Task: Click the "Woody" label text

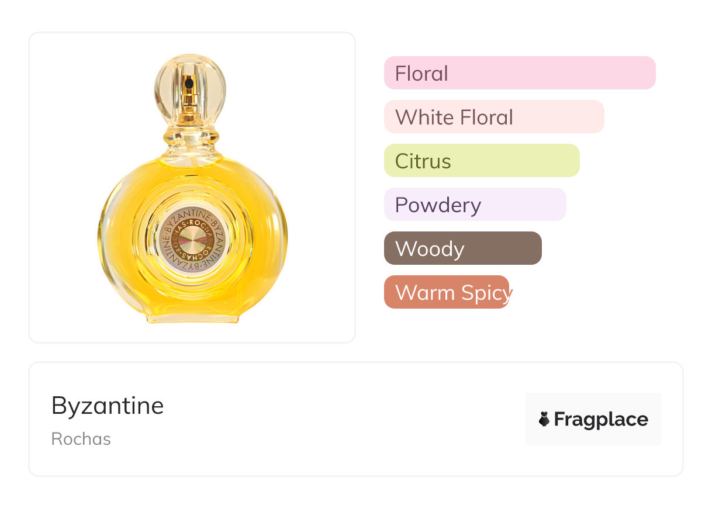Action: 429,249
